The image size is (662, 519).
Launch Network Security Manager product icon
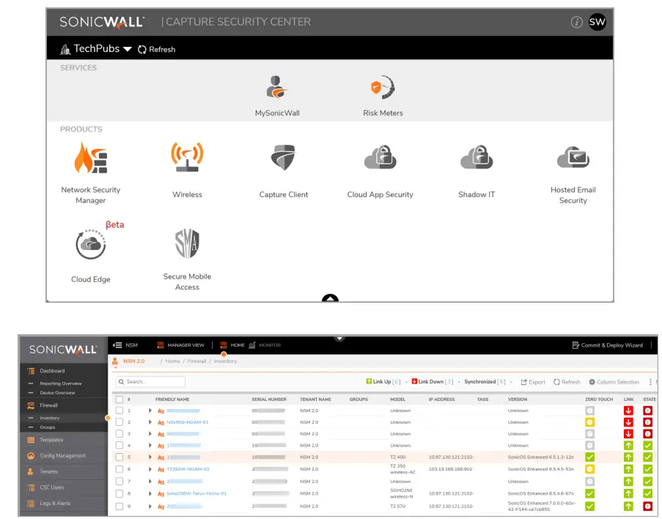click(x=90, y=156)
